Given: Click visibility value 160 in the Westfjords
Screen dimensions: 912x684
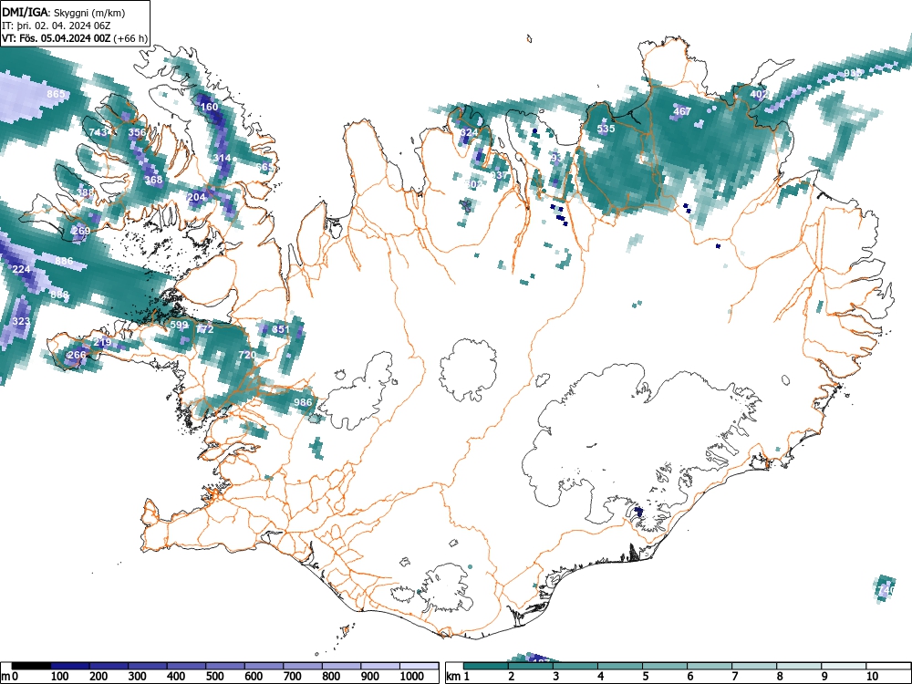Looking at the screenshot, I should click(209, 107).
